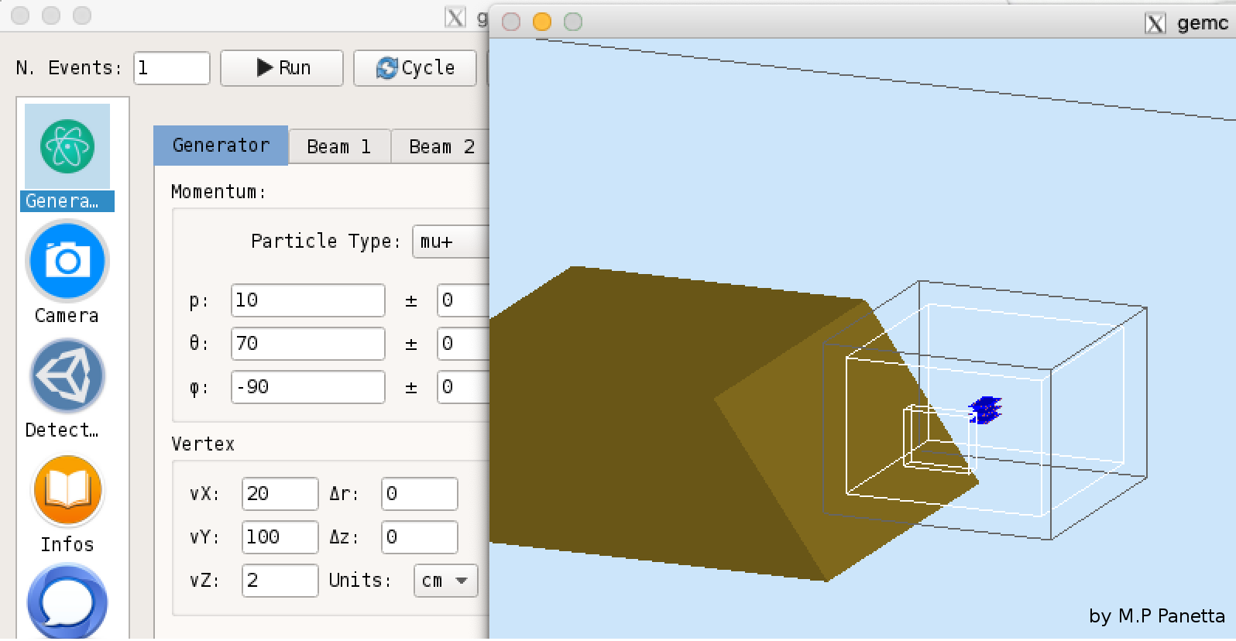The image size is (1236, 641).
Task: Click the Δz input field
Action: point(420,537)
